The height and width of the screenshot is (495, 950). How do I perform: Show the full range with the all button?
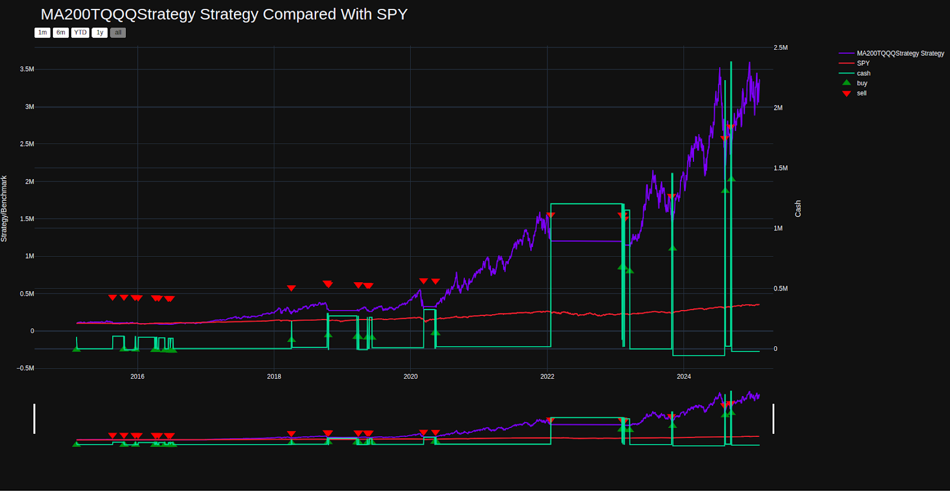[118, 33]
